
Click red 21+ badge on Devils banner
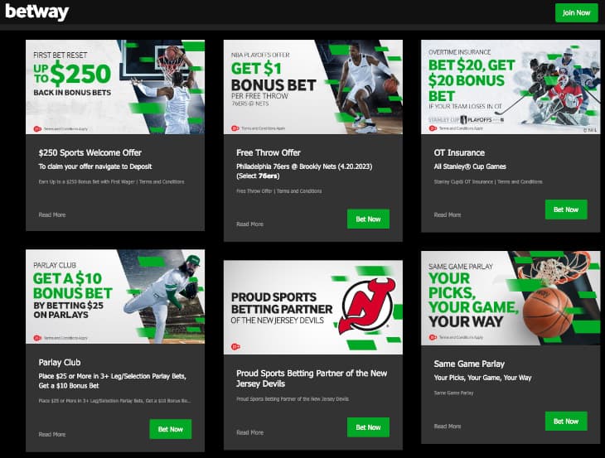point(235,346)
